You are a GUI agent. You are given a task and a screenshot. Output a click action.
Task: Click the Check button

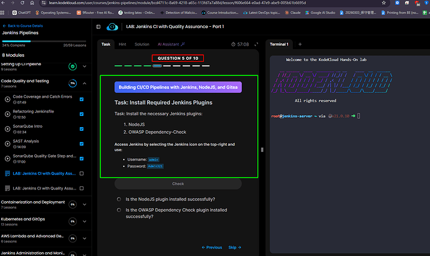pos(178,184)
